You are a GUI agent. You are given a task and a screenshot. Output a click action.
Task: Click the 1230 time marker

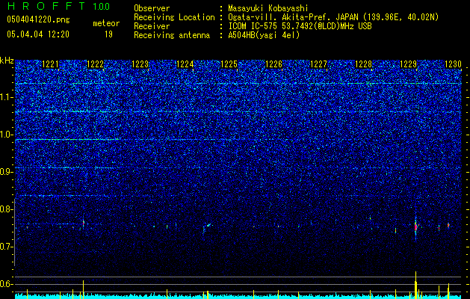[x=453, y=64]
